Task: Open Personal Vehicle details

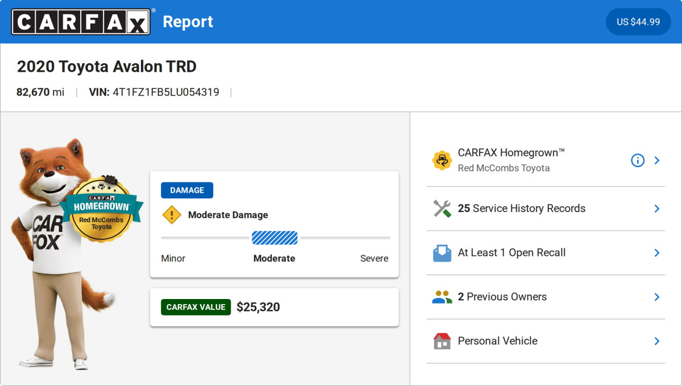Action: [x=546, y=341]
